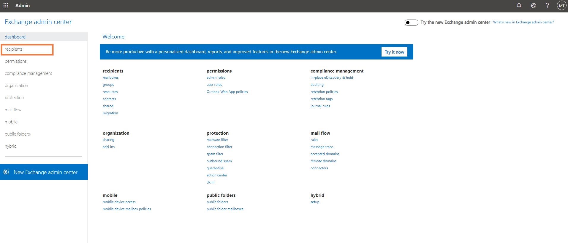Open the outbound spam link
The height and width of the screenshot is (243, 568).
[x=219, y=161]
